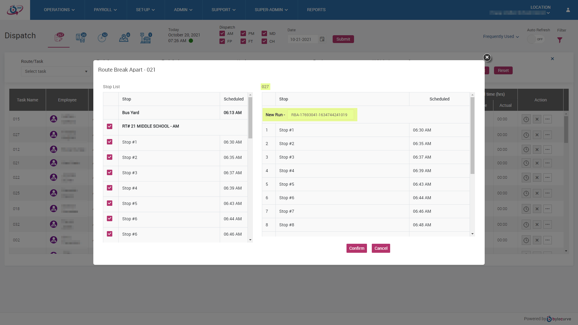Click the New Run name input field

[x=320, y=115]
